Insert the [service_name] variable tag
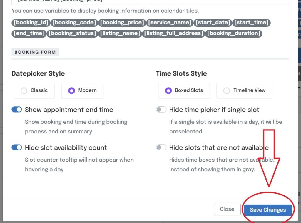301x223 pixels. (170, 23)
